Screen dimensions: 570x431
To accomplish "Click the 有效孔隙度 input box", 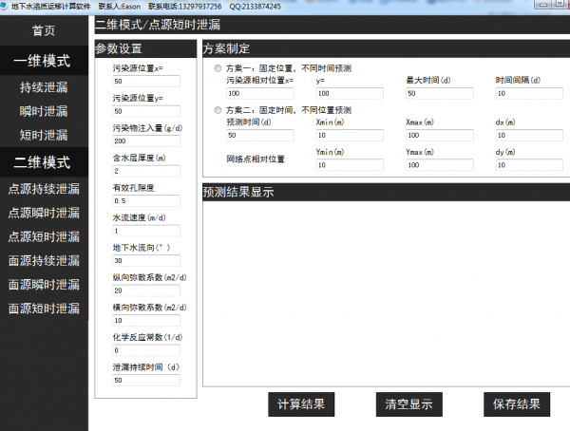I will (144, 200).
